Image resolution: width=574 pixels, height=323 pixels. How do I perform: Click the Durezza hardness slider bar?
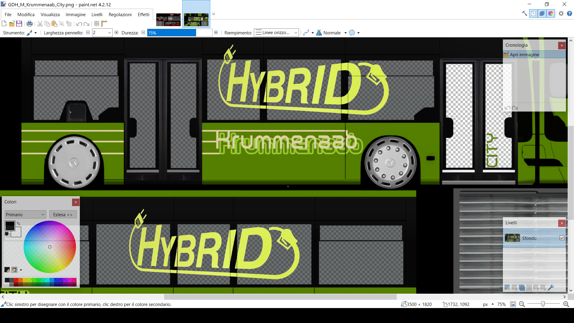pos(179,33)
